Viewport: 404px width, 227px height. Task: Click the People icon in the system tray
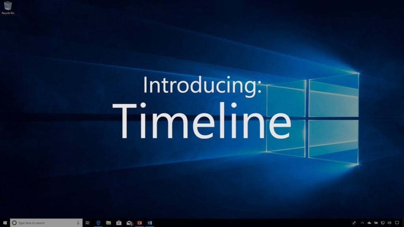click(x=354, y=223)
